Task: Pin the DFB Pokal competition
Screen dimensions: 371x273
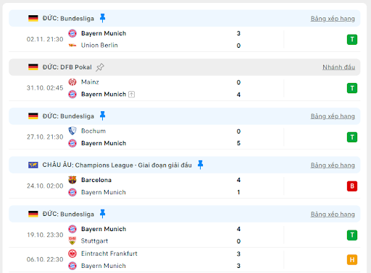Action: click(100, 67)
